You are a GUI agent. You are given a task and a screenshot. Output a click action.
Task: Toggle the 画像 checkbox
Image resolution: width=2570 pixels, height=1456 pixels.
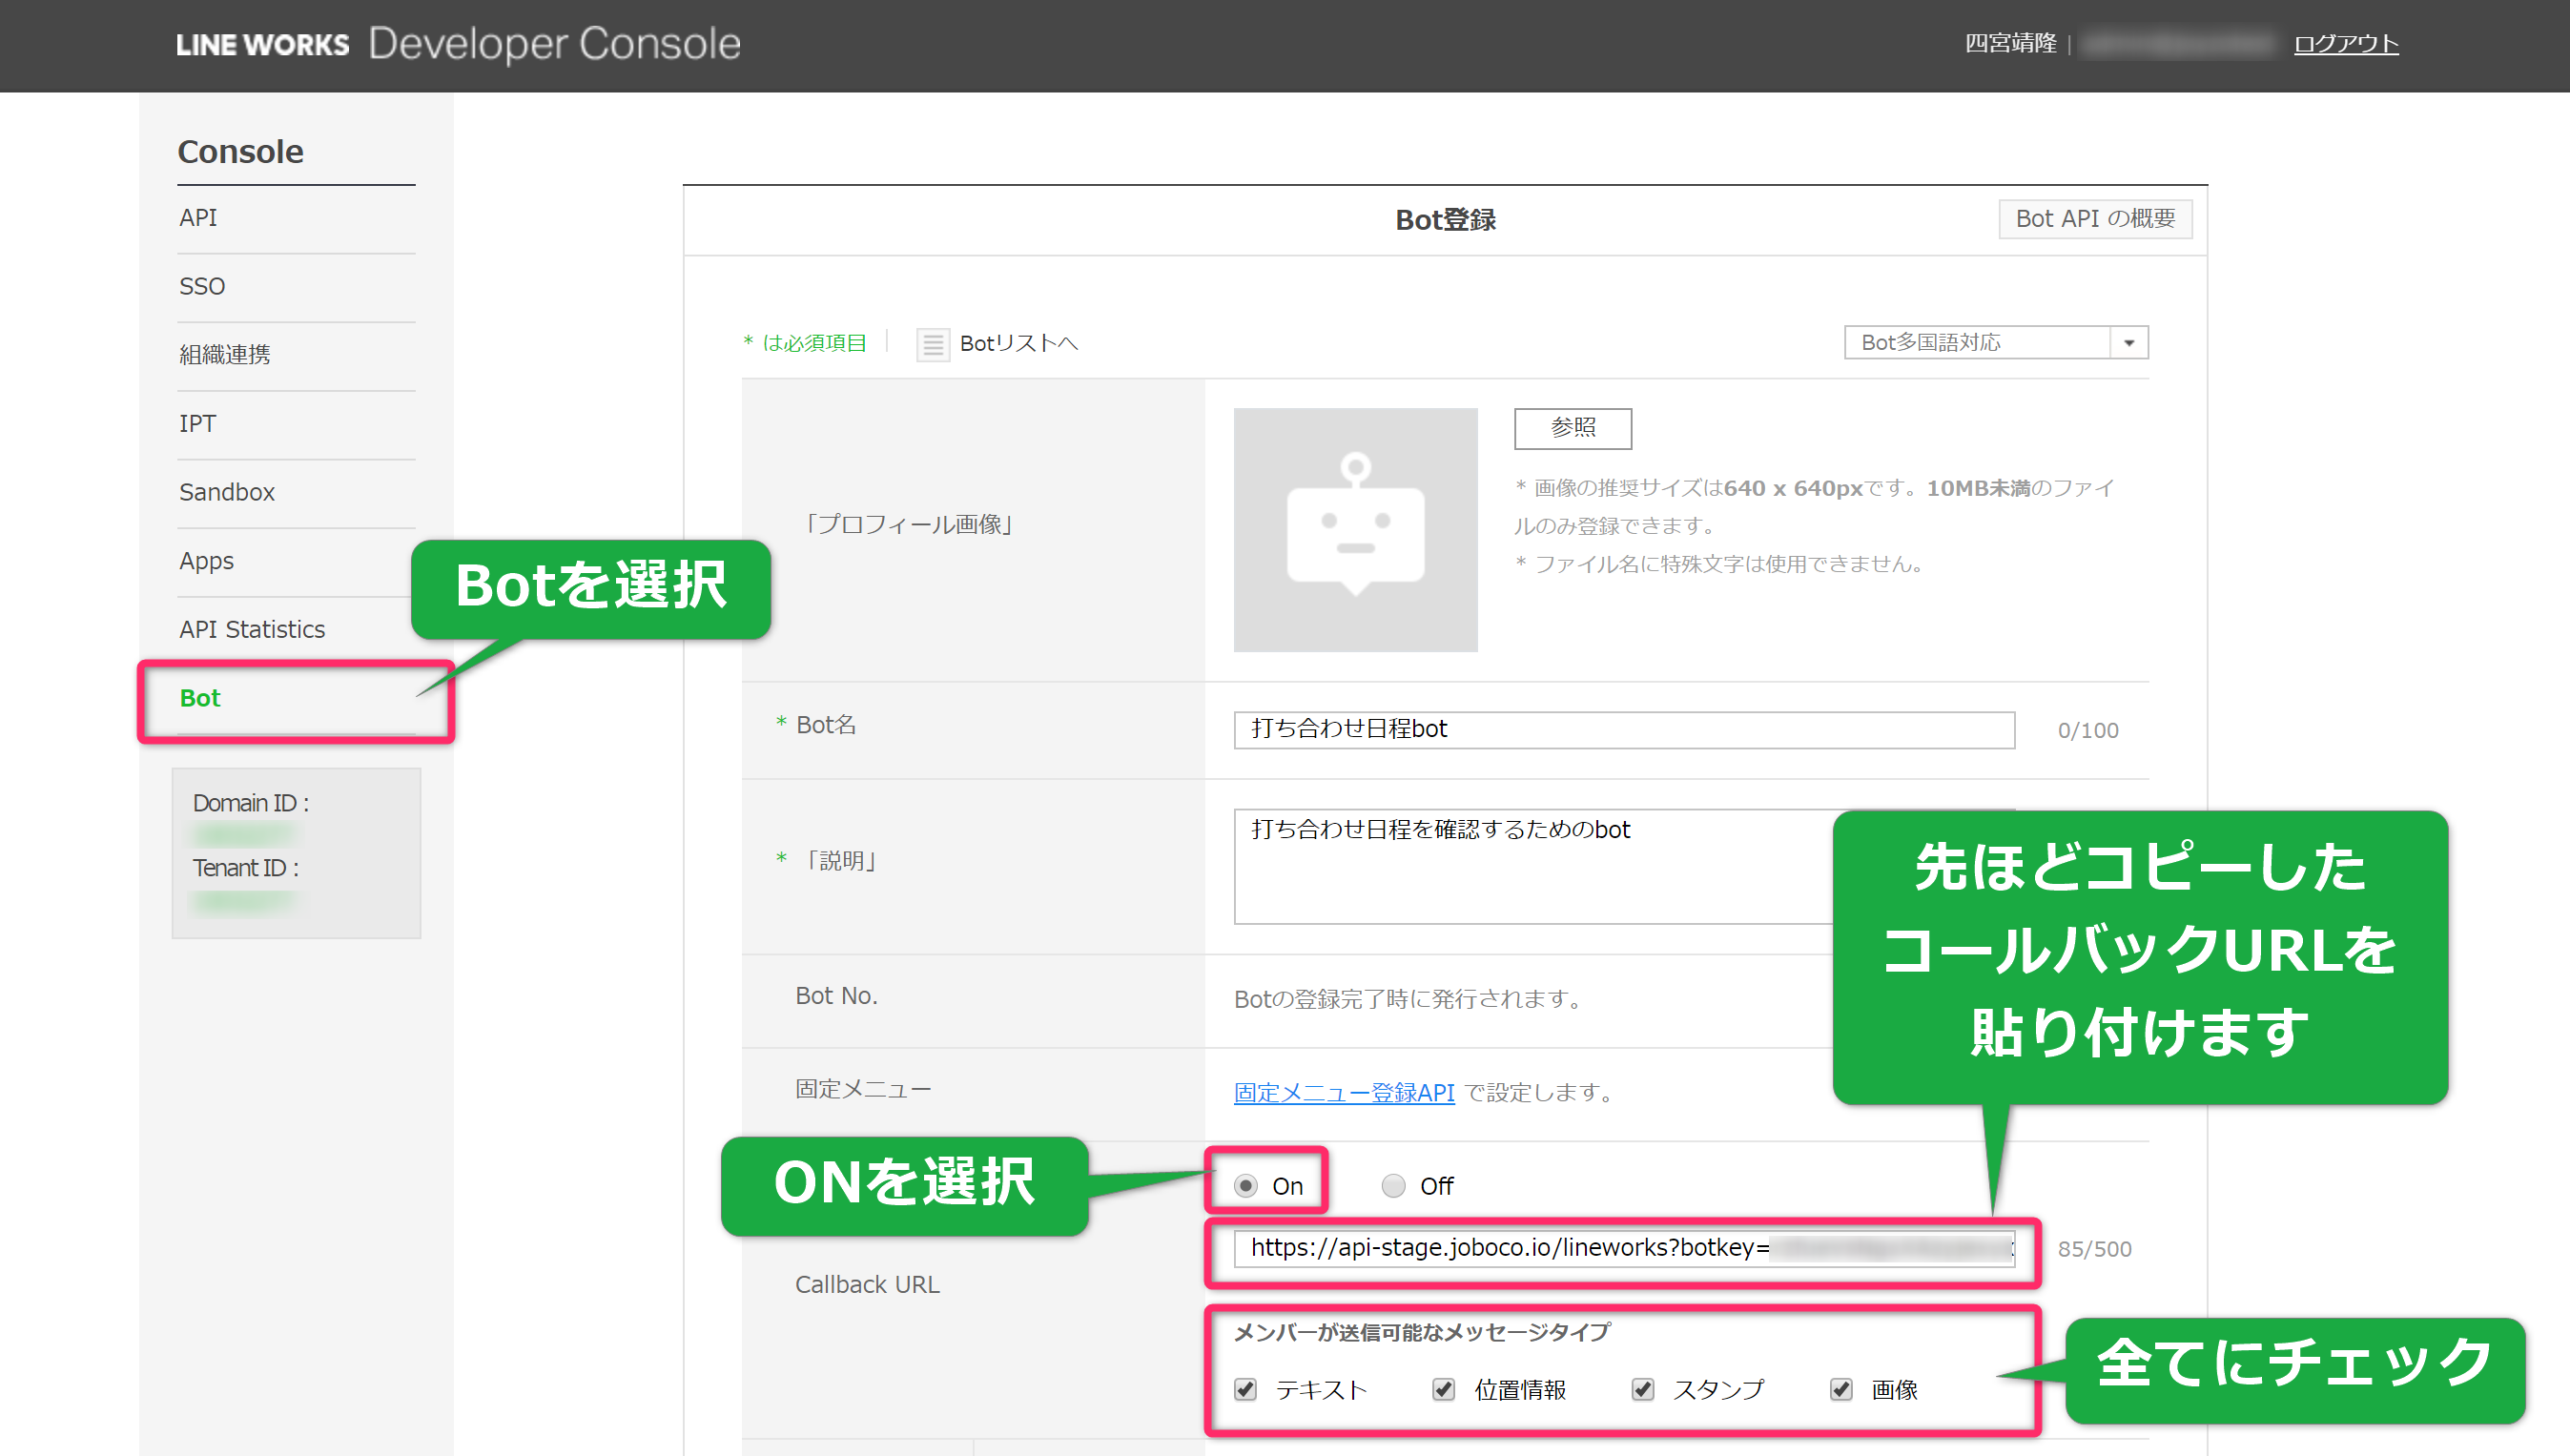coord(1841,1389)
